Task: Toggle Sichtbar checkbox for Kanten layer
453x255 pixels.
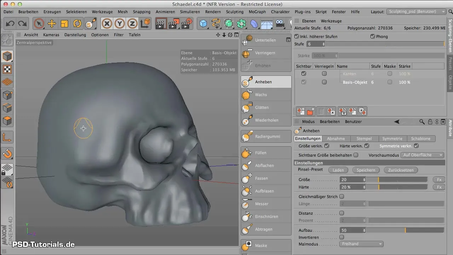Action: (304, 74)
